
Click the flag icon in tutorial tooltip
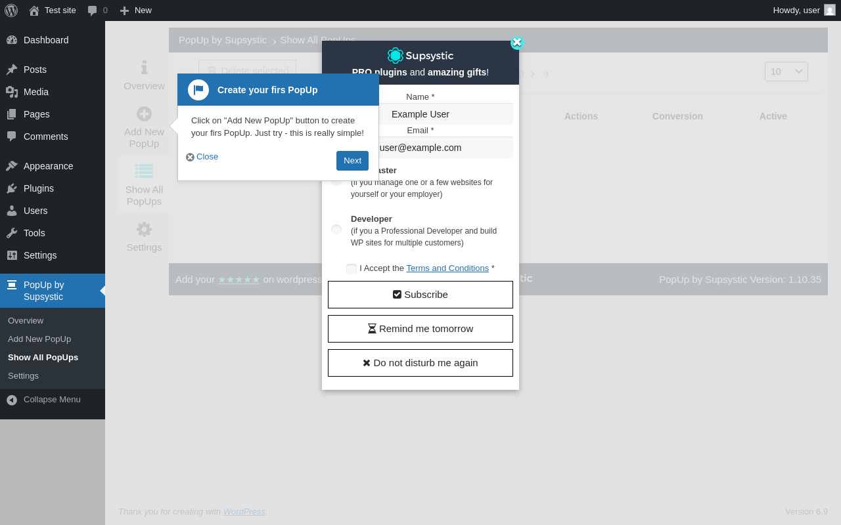pos(198,90)
